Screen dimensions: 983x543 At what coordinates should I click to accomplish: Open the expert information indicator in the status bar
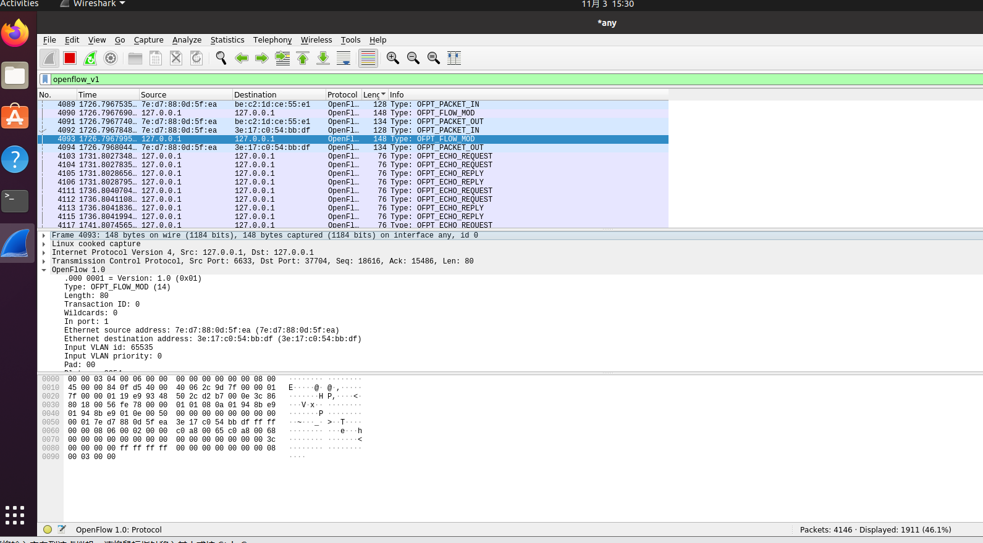[x=48, y=529]
